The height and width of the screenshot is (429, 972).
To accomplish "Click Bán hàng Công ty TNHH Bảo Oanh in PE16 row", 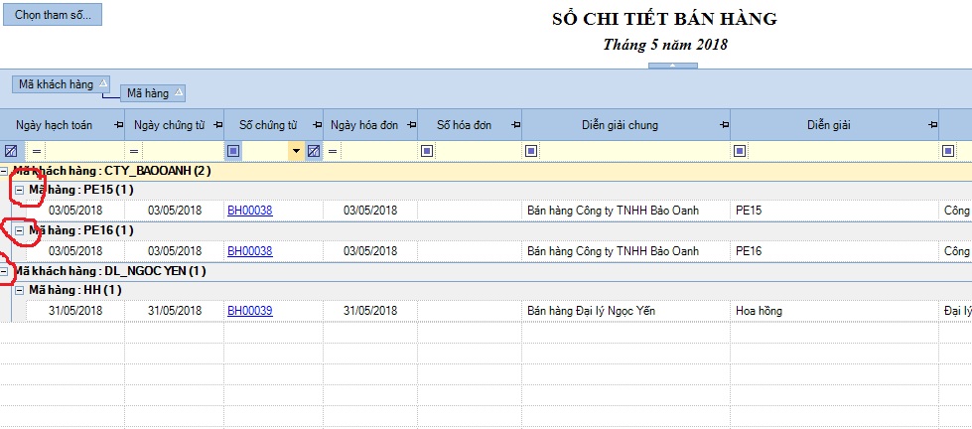I will [626, 251].
